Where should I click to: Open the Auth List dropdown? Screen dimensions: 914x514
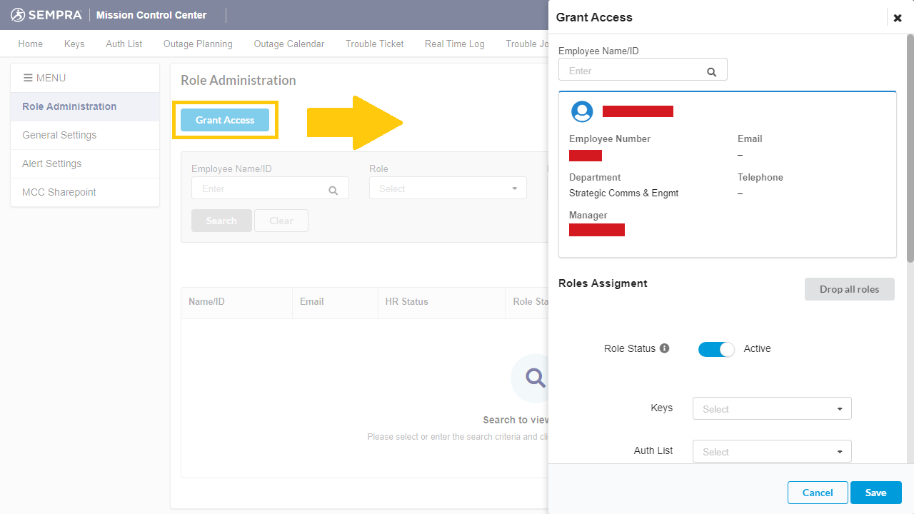pos(771,450)
